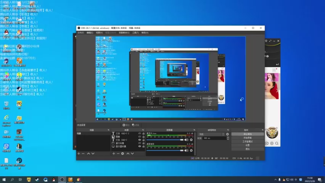Open the 帮助(H) menu

point(145,33)
